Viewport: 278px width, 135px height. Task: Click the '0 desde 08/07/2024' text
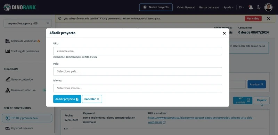tap(254, 32)
